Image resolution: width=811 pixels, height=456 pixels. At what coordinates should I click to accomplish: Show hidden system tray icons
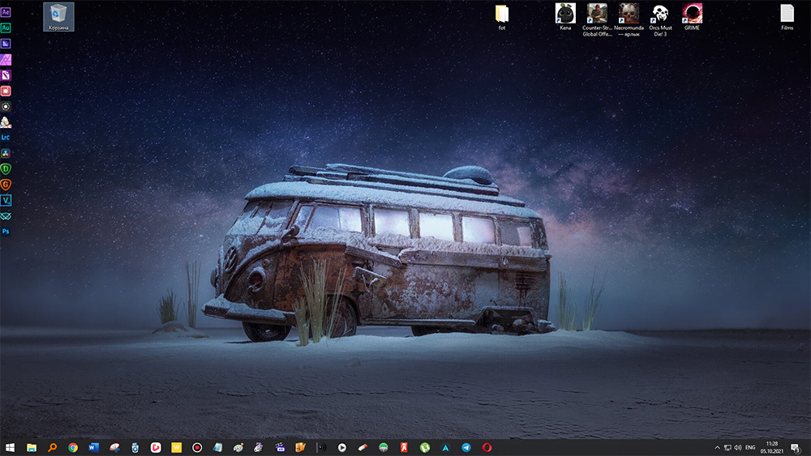(x=717, y=448)
